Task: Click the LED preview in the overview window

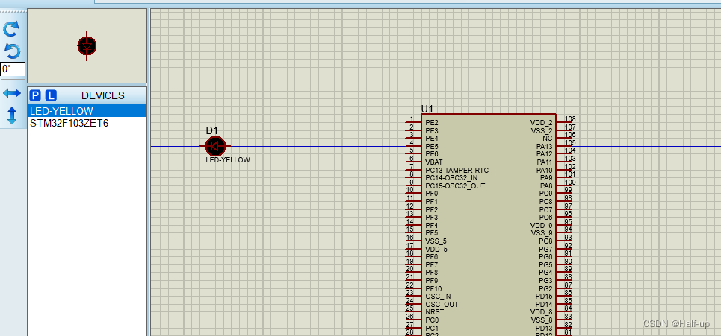Action: tap(87, 46)
